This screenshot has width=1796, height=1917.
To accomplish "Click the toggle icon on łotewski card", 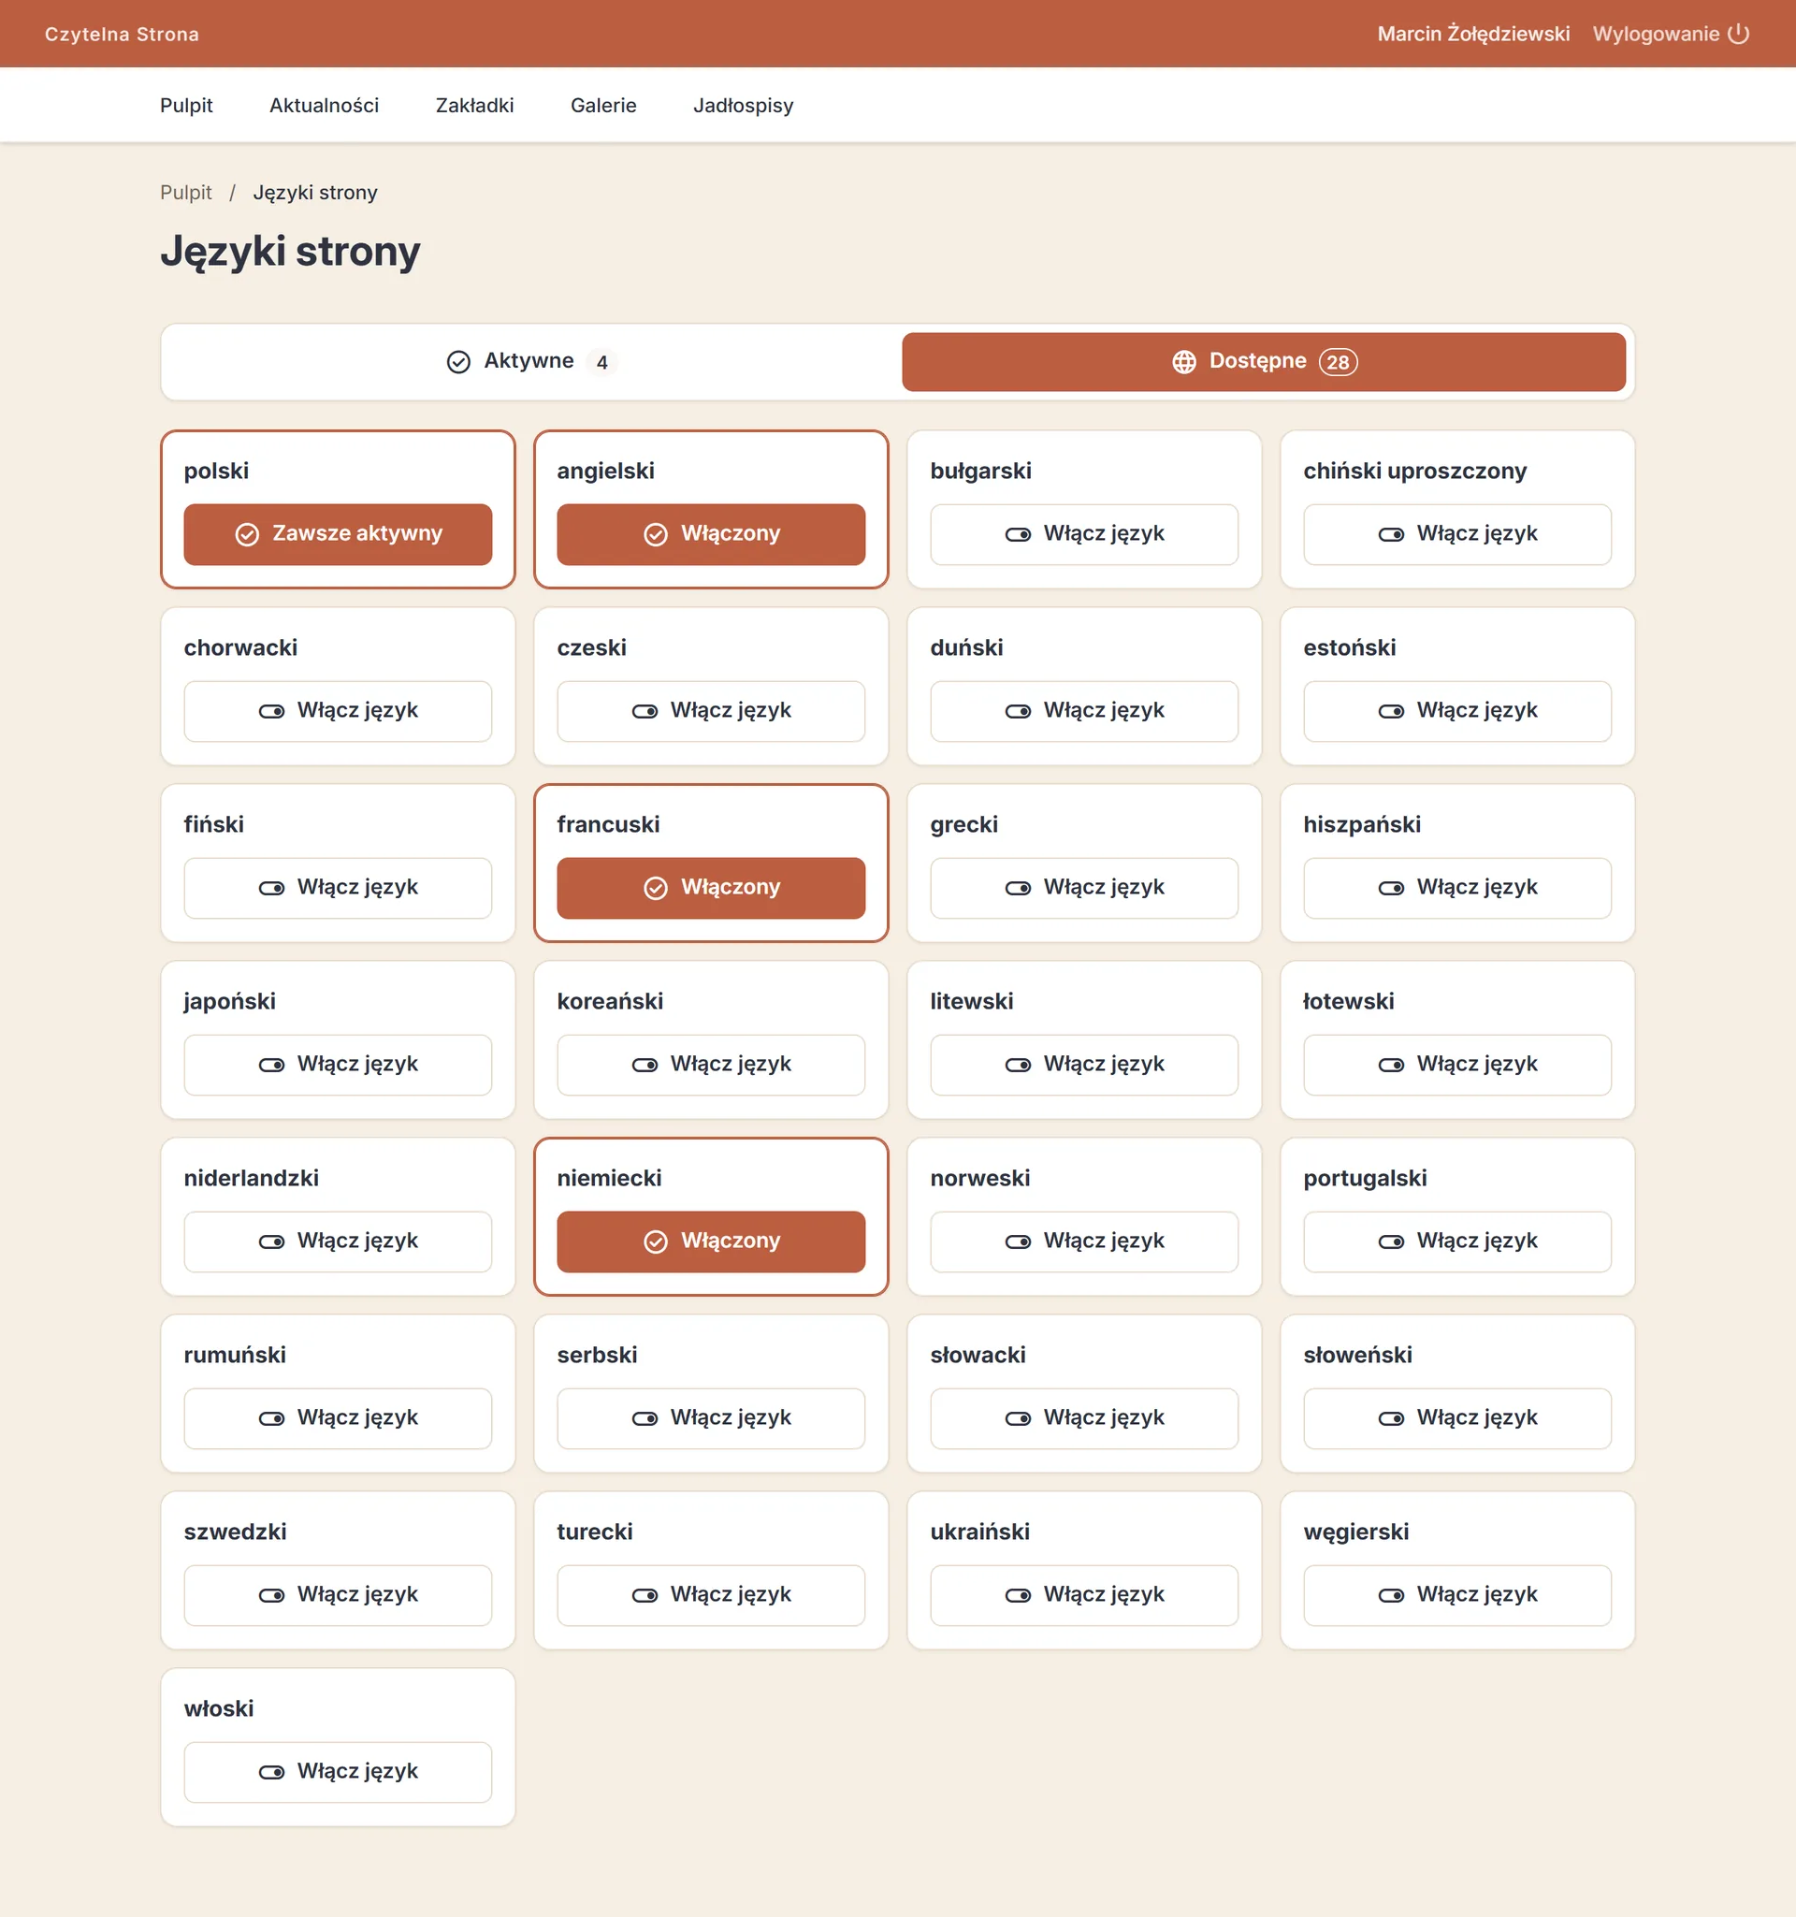I will coord(1391,1065).
